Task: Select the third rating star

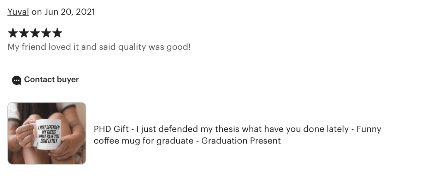Action: click(x=35, y=33)
